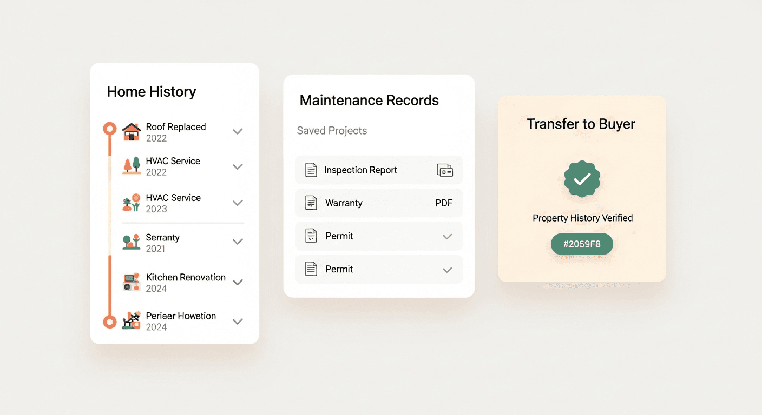Expand the first Permit row chevron

click(447, 237)
